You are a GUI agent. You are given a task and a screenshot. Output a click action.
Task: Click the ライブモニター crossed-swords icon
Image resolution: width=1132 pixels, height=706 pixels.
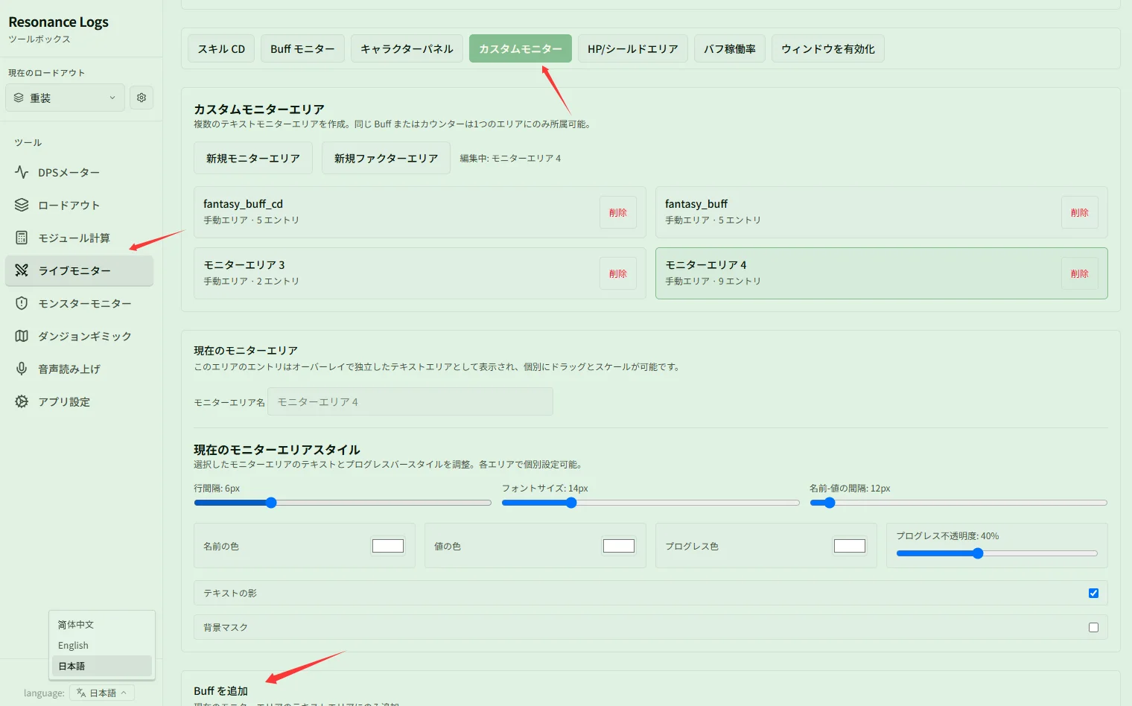tap(22, 270)
